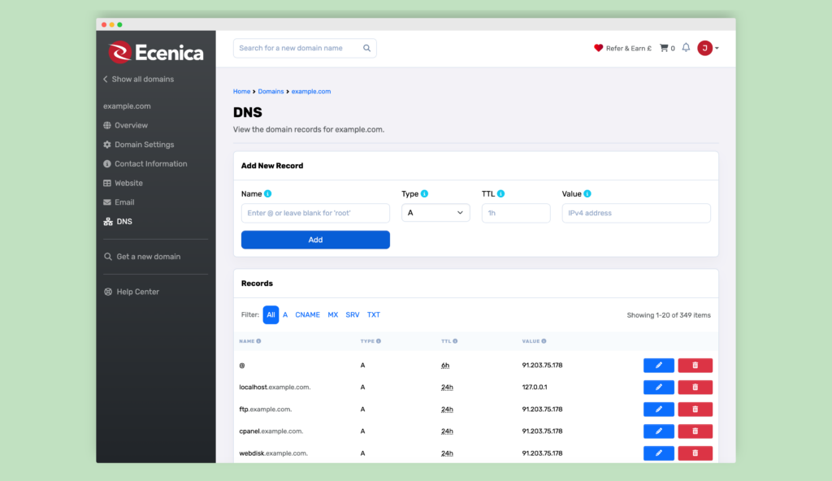Click the info icon next to Type label
Image resolution: width=832 pixels, height=481 pixels.
tap(424, 193)
